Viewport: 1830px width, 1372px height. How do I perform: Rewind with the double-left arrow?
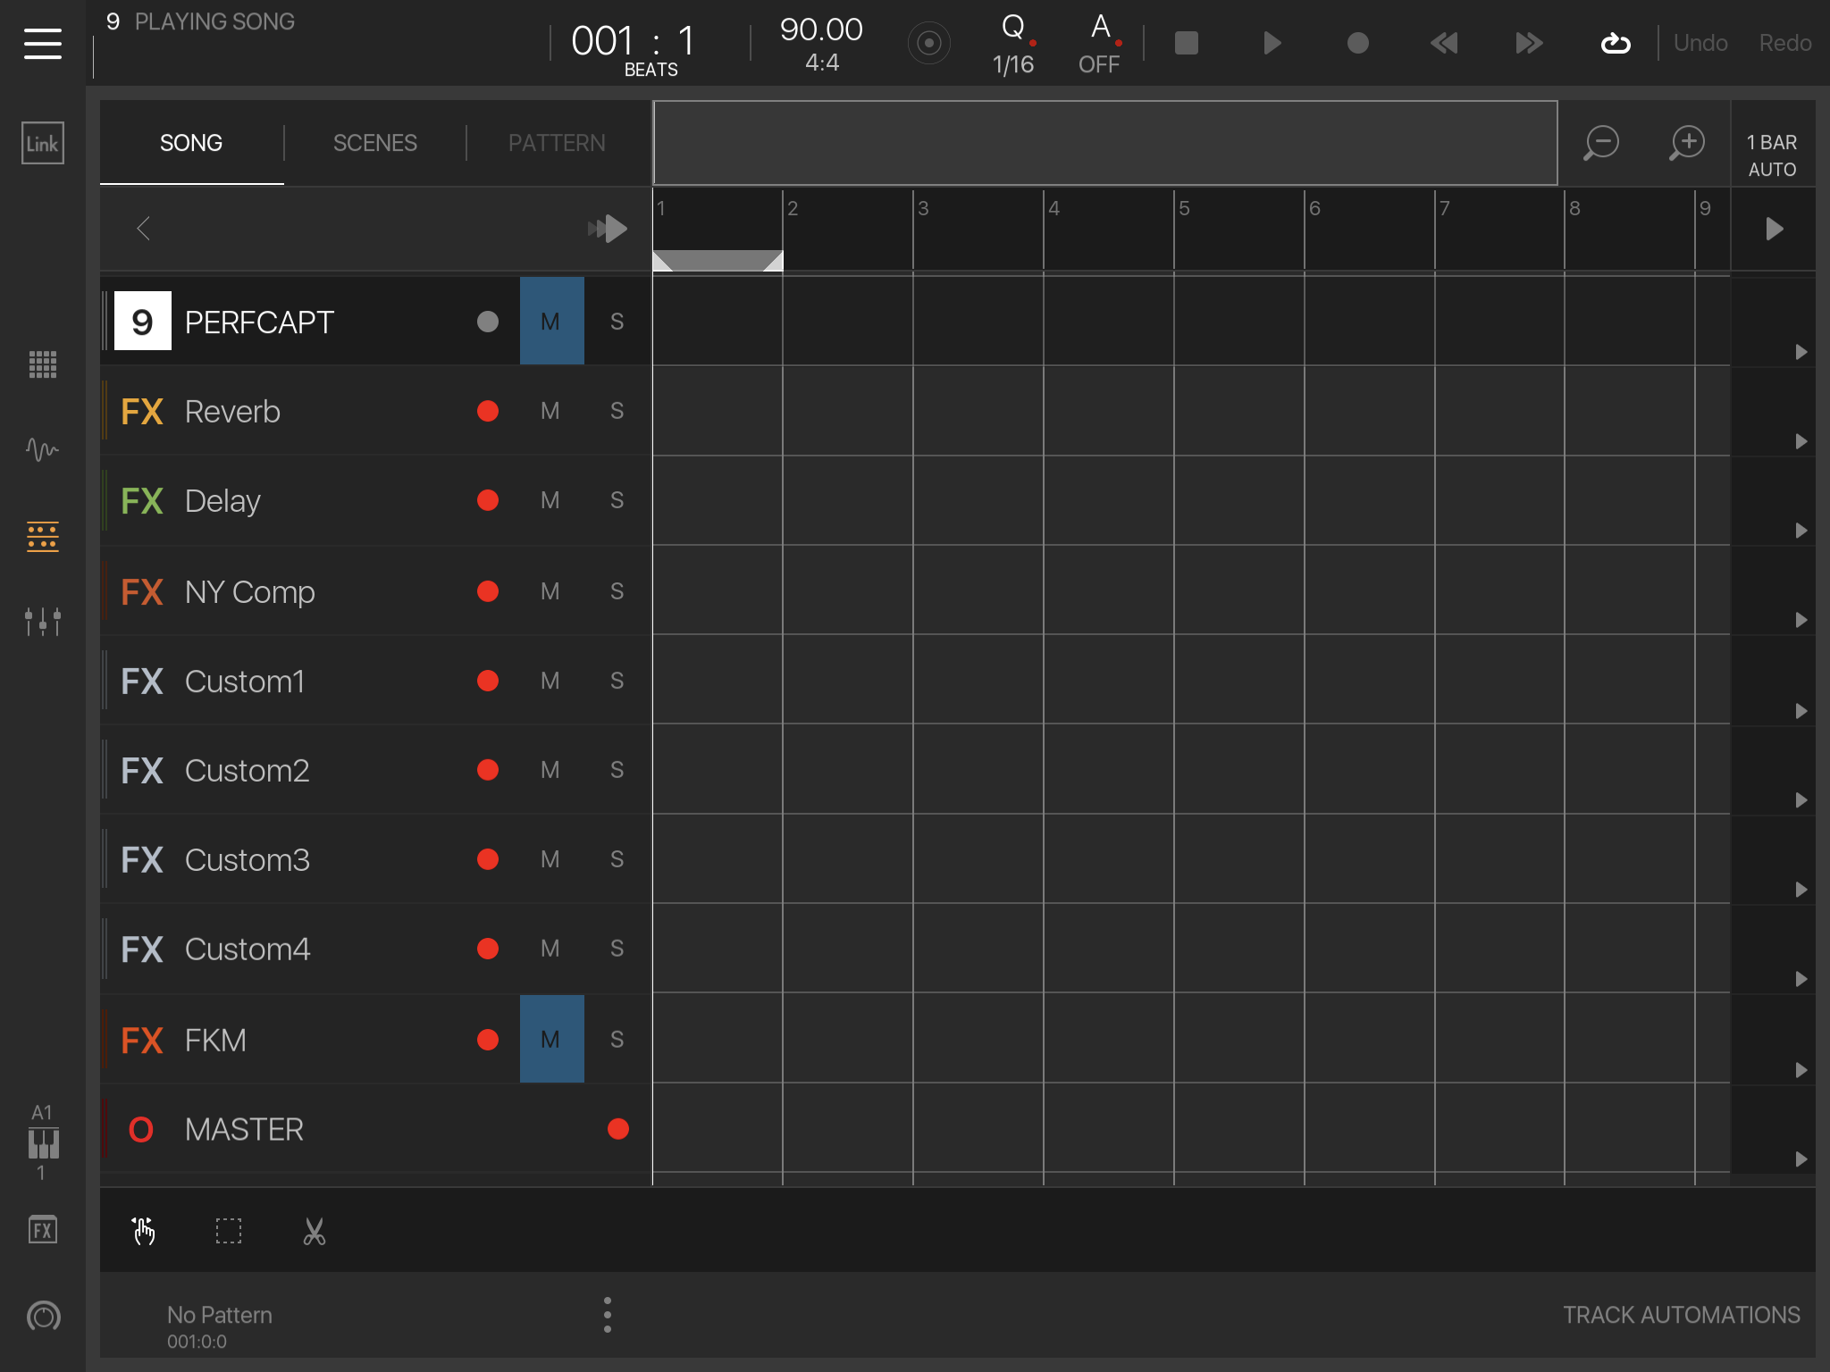point(1444,43)
